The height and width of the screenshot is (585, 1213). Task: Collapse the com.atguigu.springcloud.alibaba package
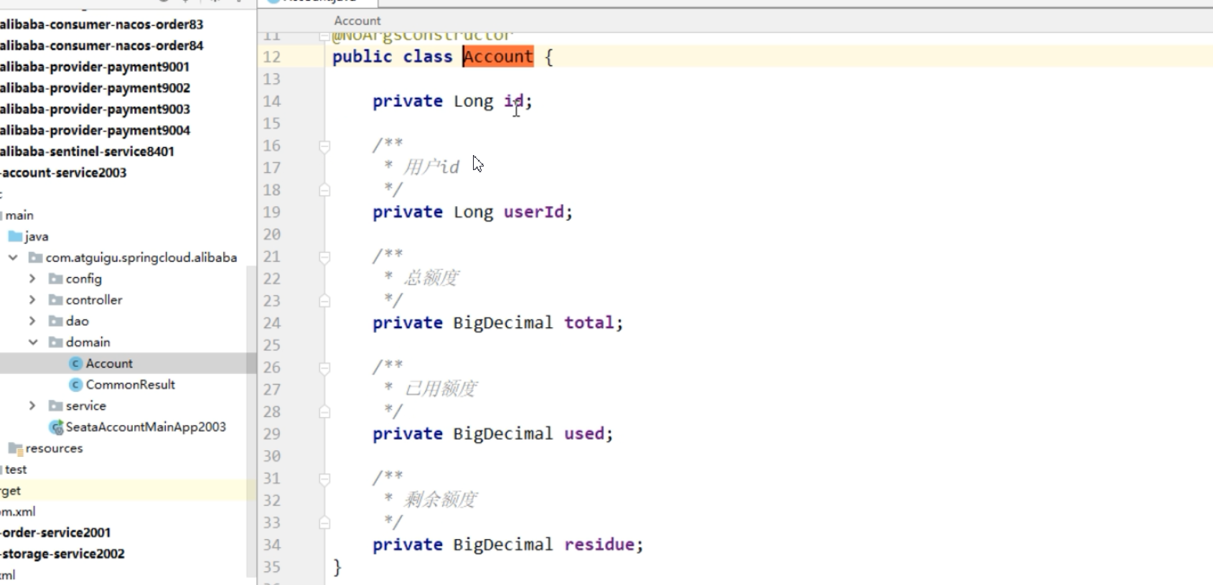13,257
